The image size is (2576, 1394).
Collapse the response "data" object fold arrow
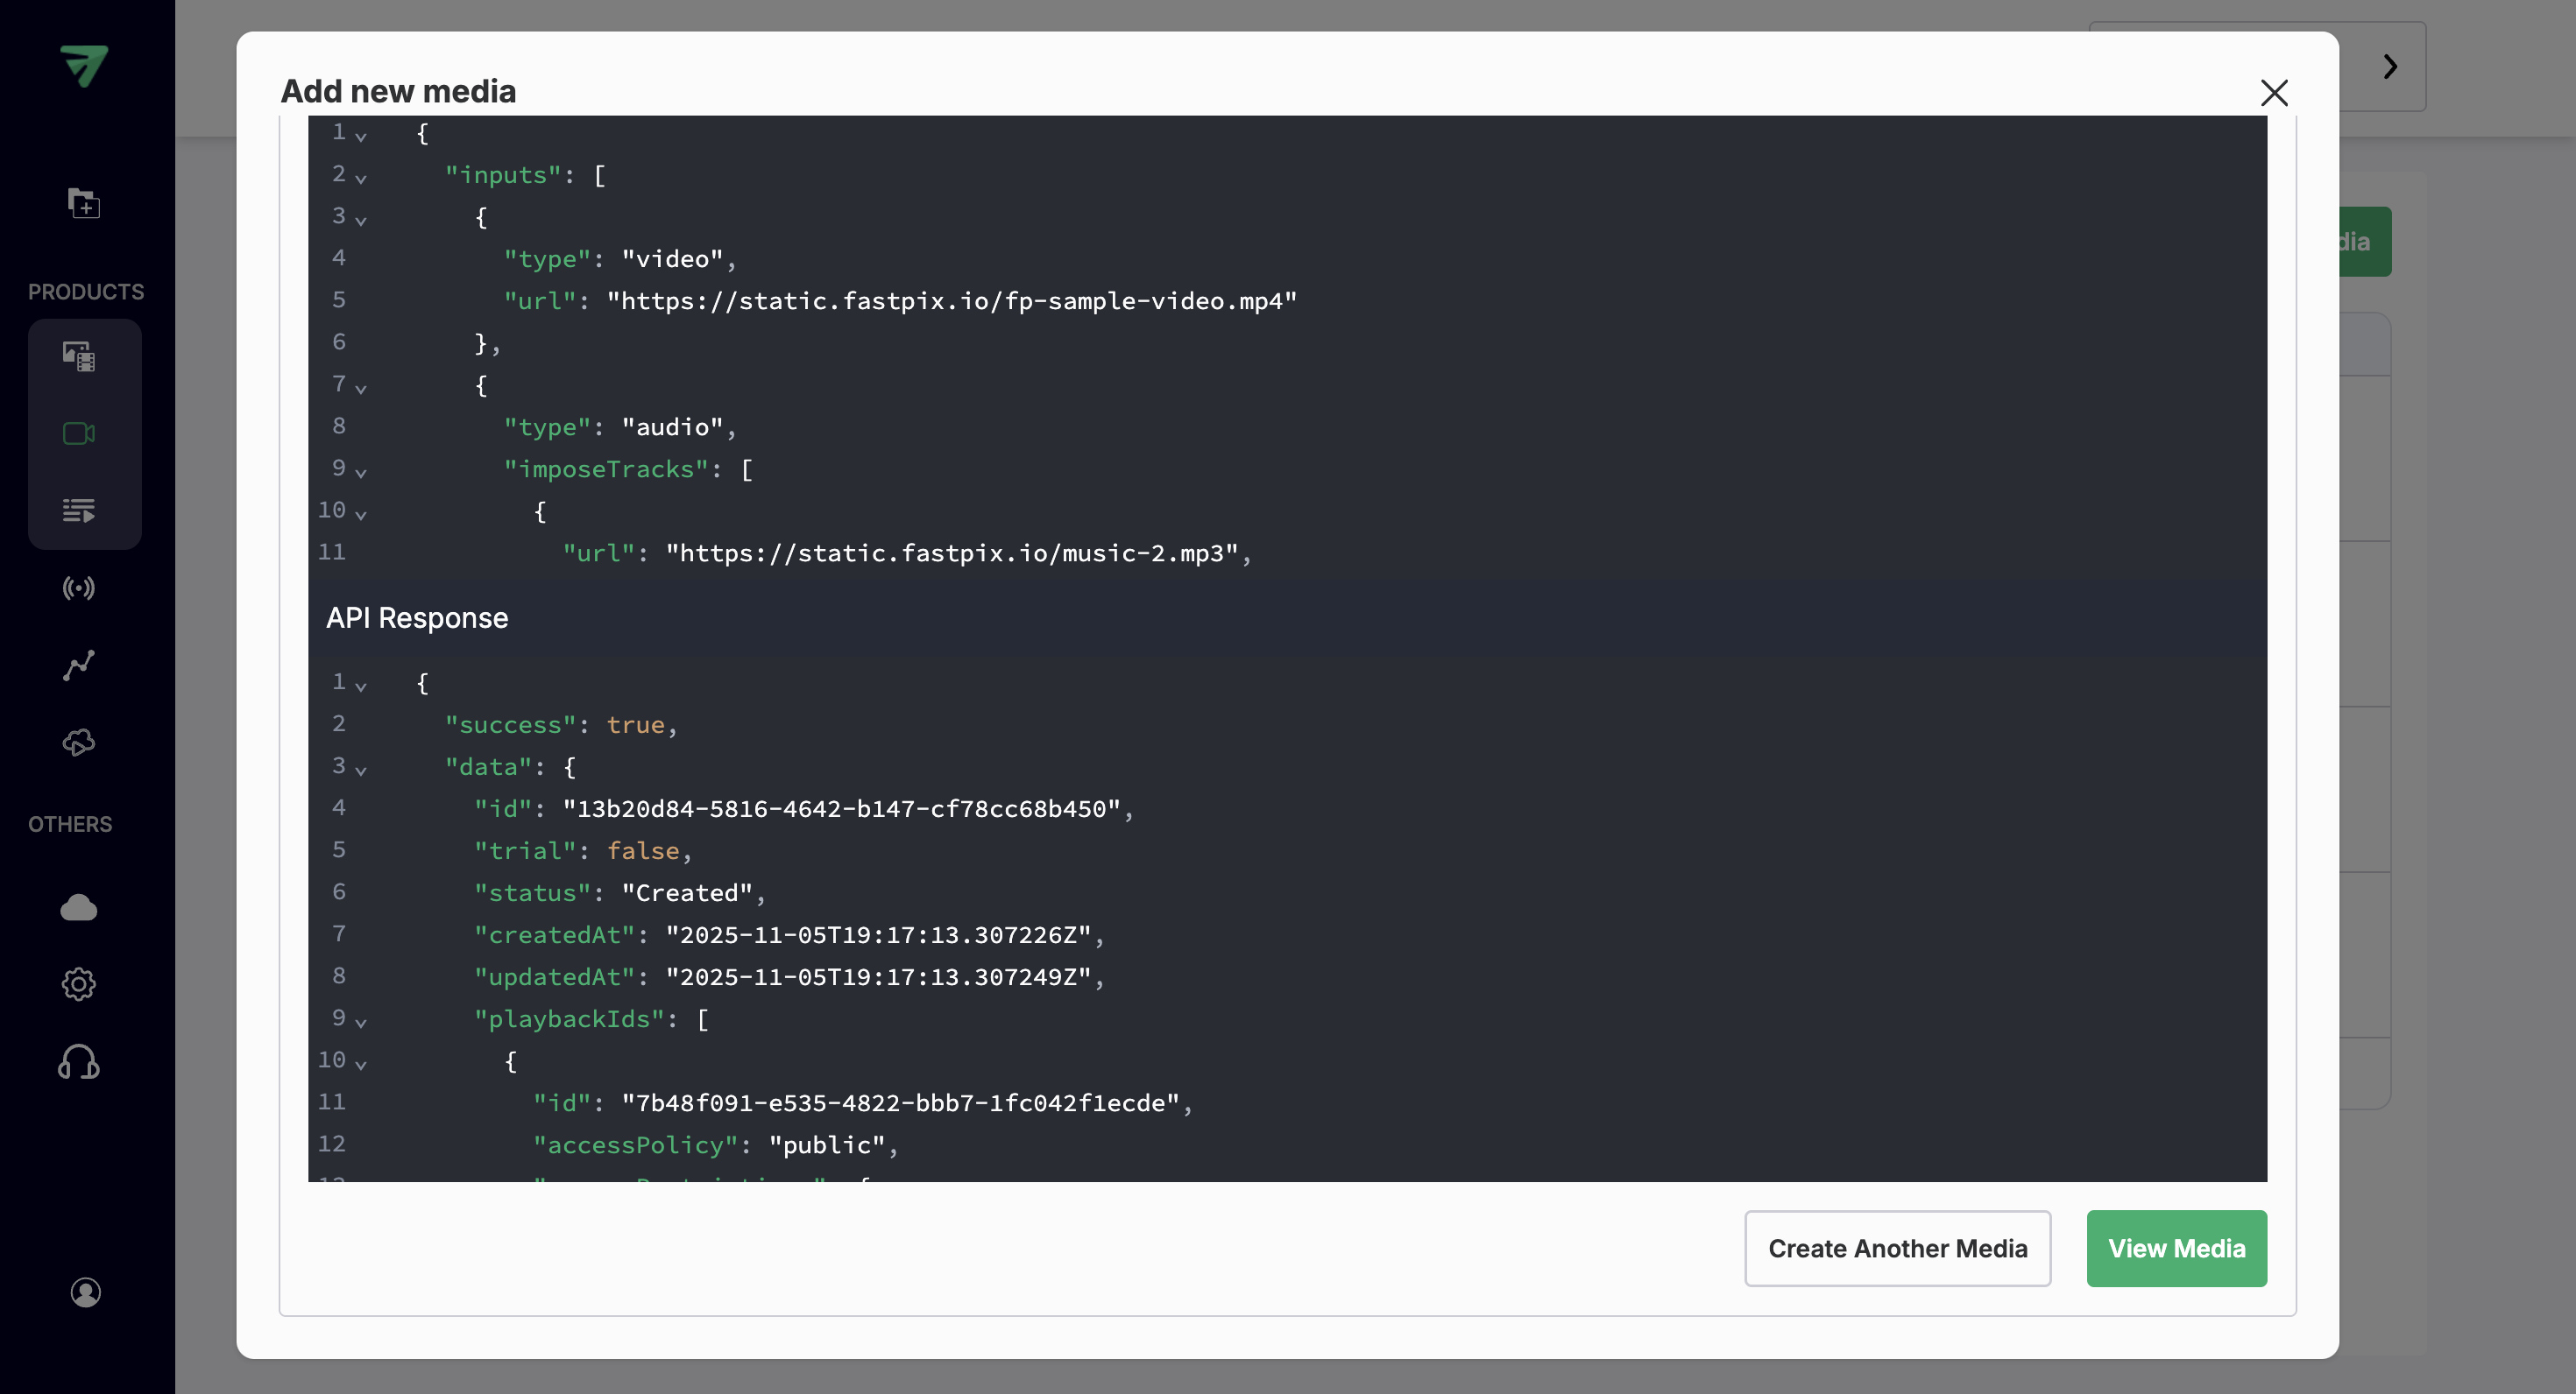pos(361,771)
